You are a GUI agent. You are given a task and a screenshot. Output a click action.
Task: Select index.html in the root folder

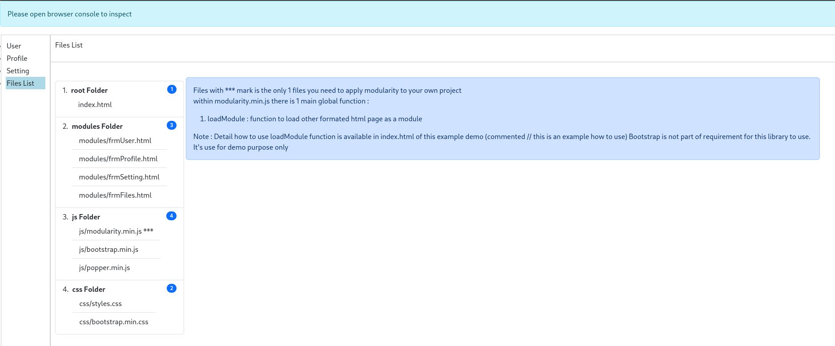click(95, 104)
